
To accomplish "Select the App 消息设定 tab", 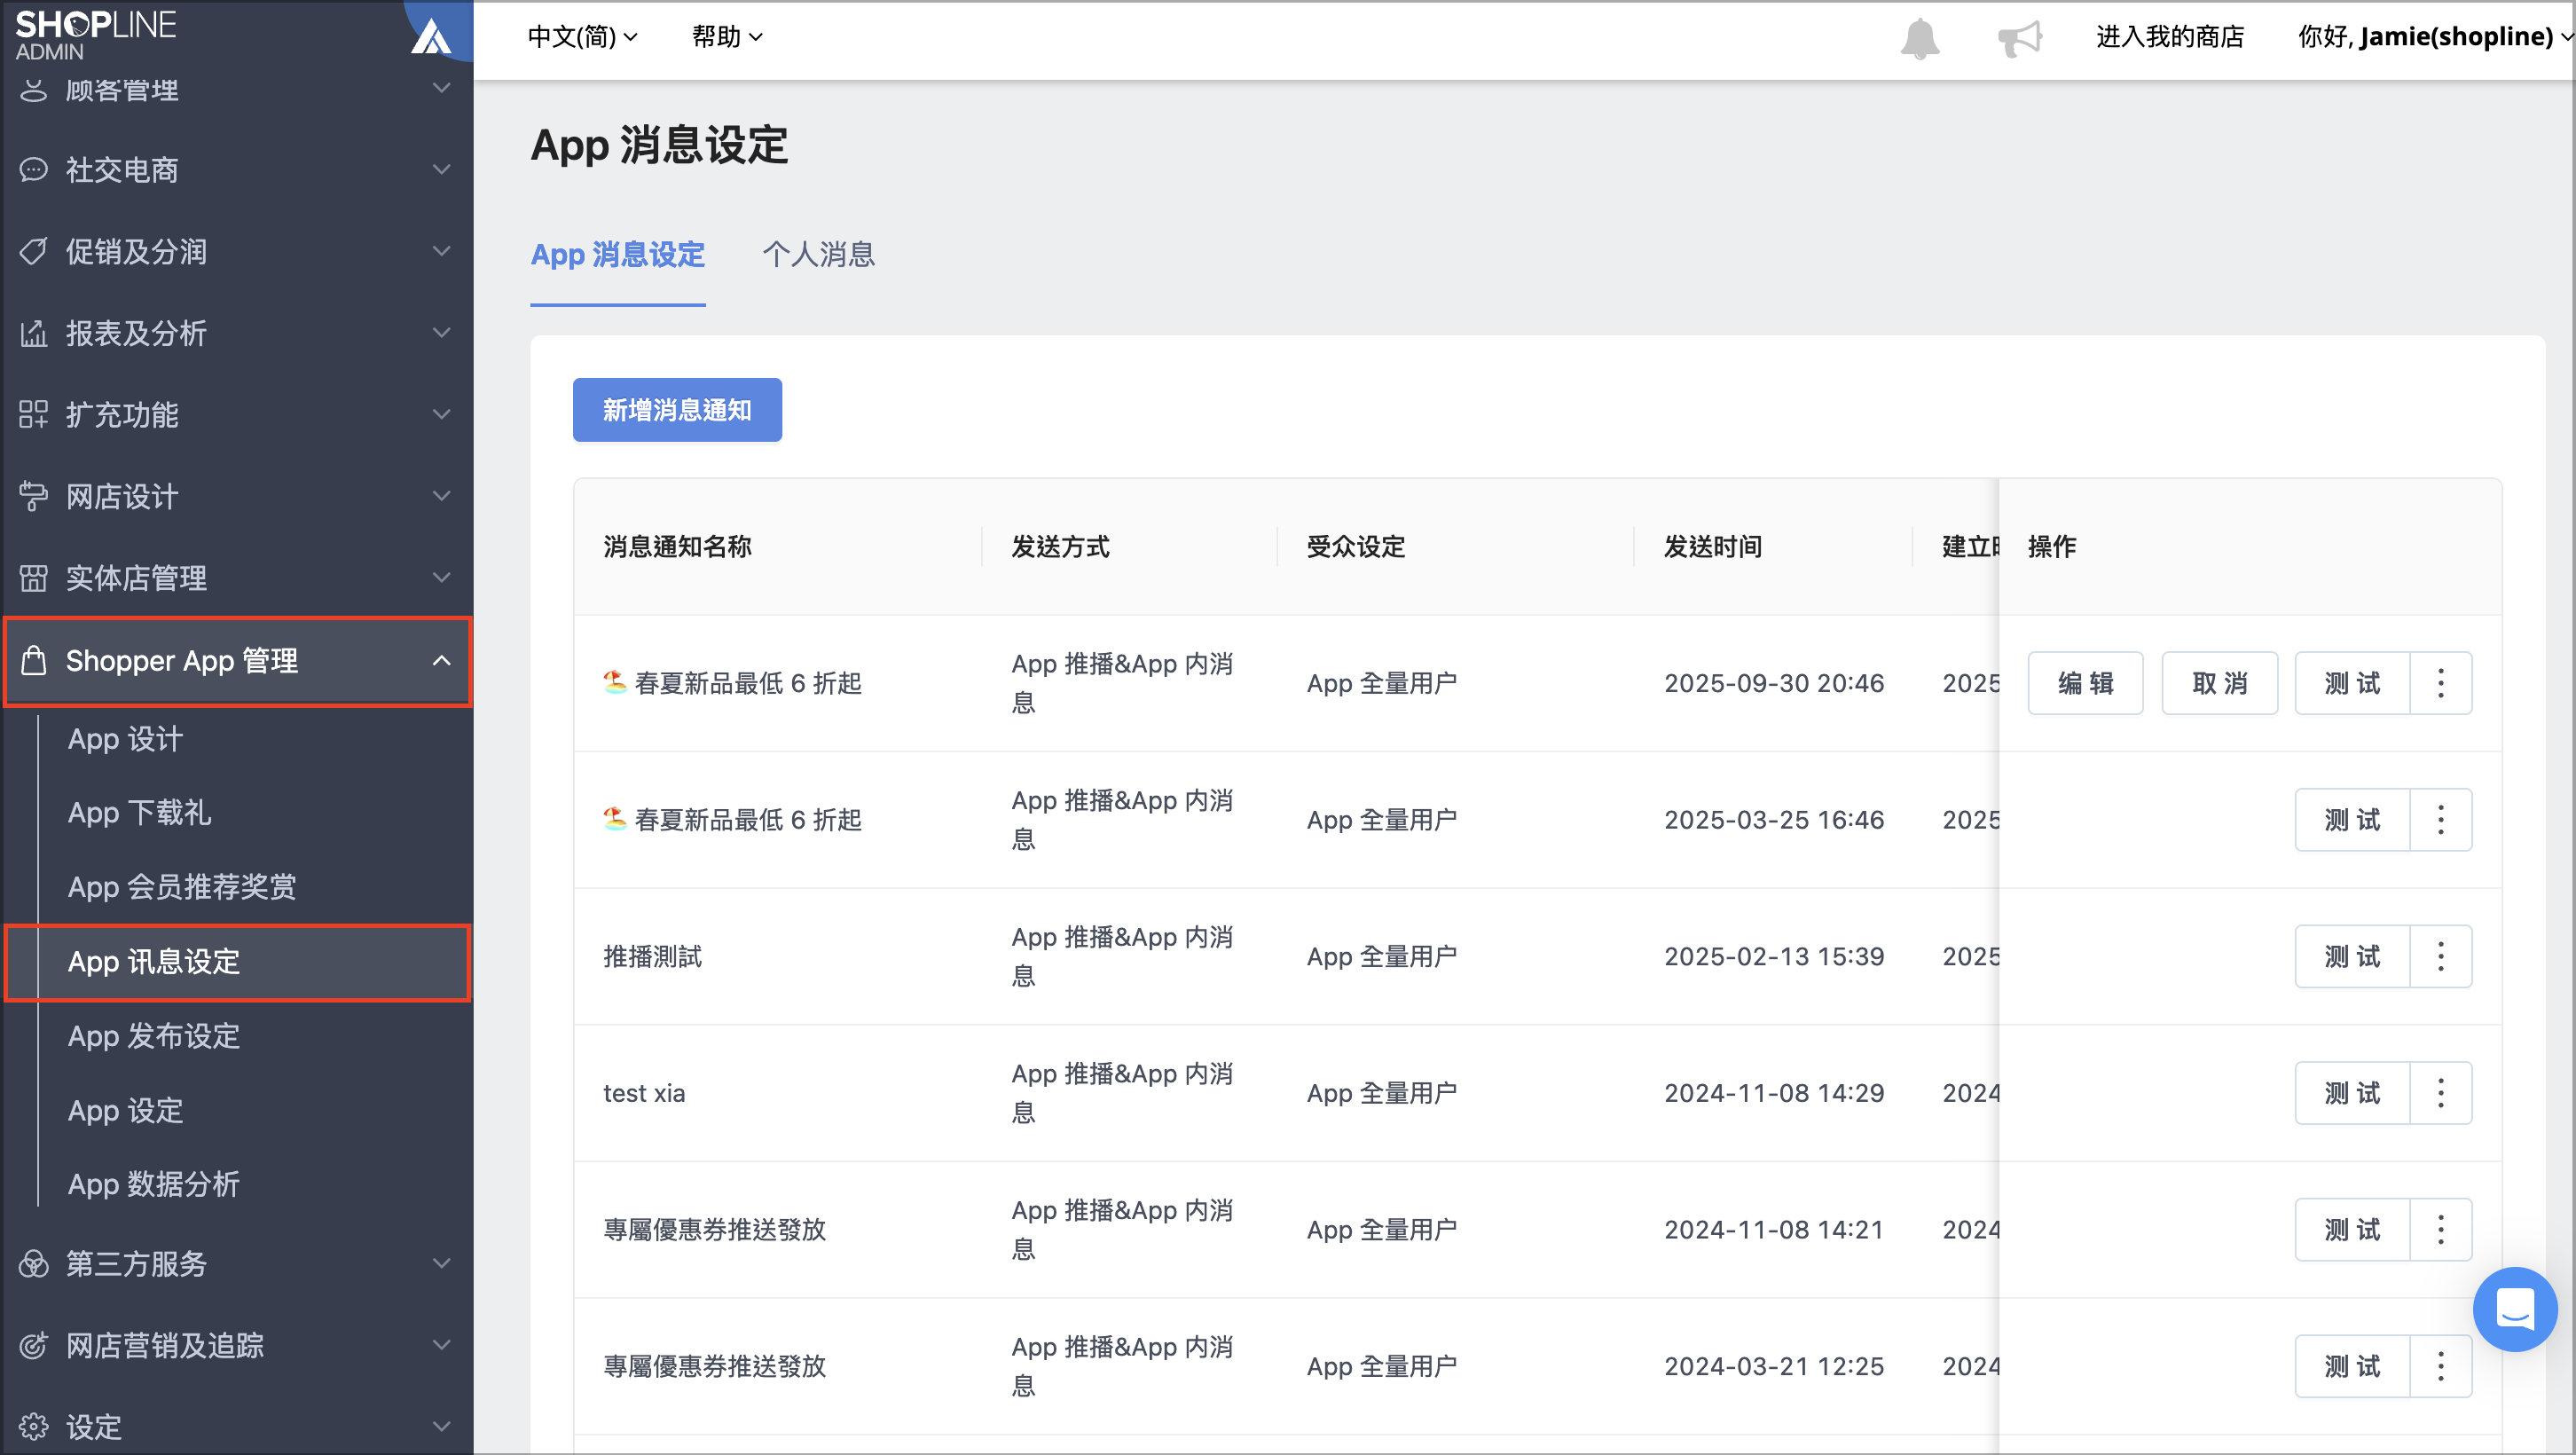I will (x=617, y=255).
